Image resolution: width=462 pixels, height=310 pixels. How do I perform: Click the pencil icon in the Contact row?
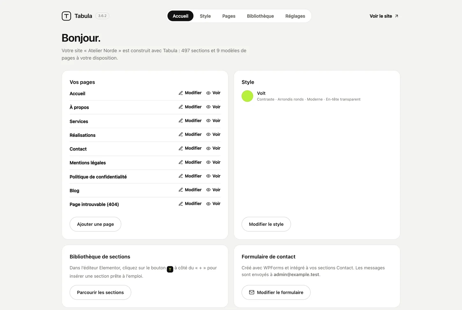pos(181,148)
